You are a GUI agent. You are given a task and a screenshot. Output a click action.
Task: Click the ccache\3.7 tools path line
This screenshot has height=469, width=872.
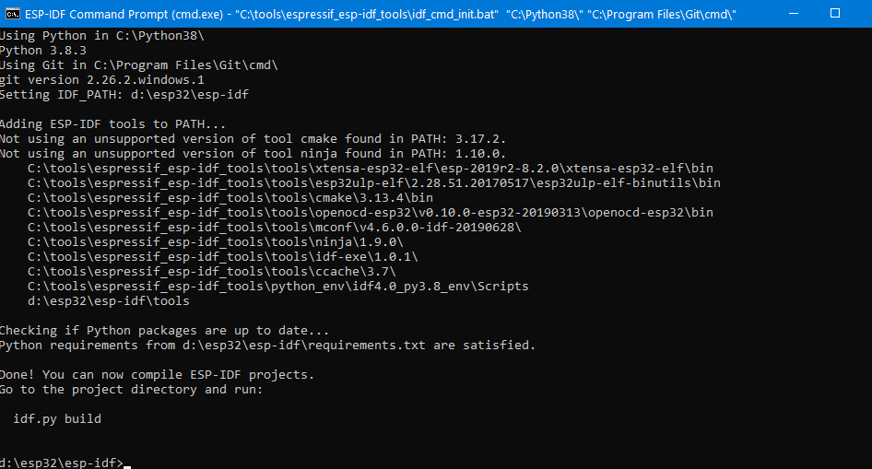click(x=212, y=272)
